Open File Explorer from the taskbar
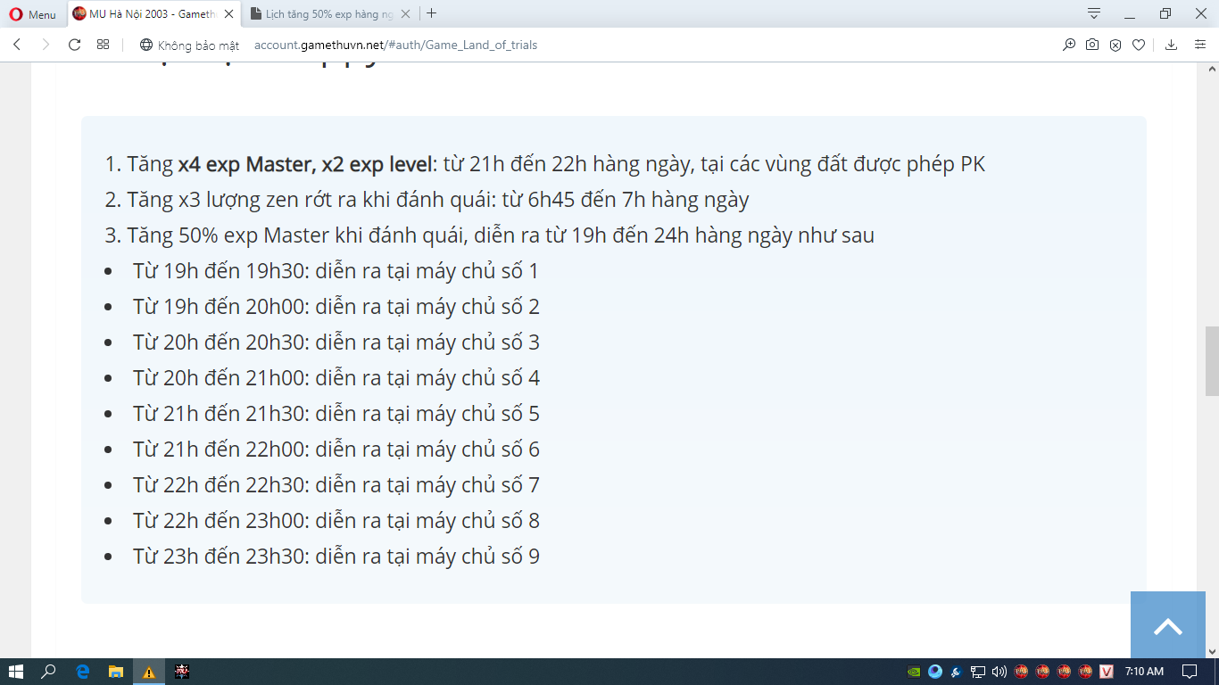This screenshot has width=1219, height=685. (115, 672)
